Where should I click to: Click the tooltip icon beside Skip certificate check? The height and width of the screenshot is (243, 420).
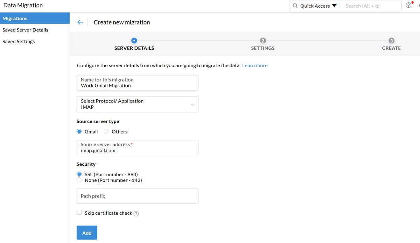136,213
